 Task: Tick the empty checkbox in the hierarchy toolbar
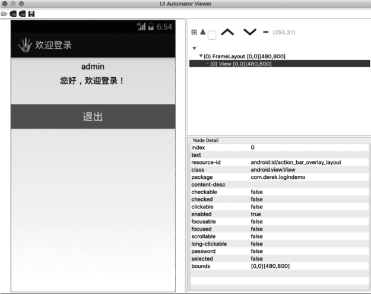[x=212, y=35]
